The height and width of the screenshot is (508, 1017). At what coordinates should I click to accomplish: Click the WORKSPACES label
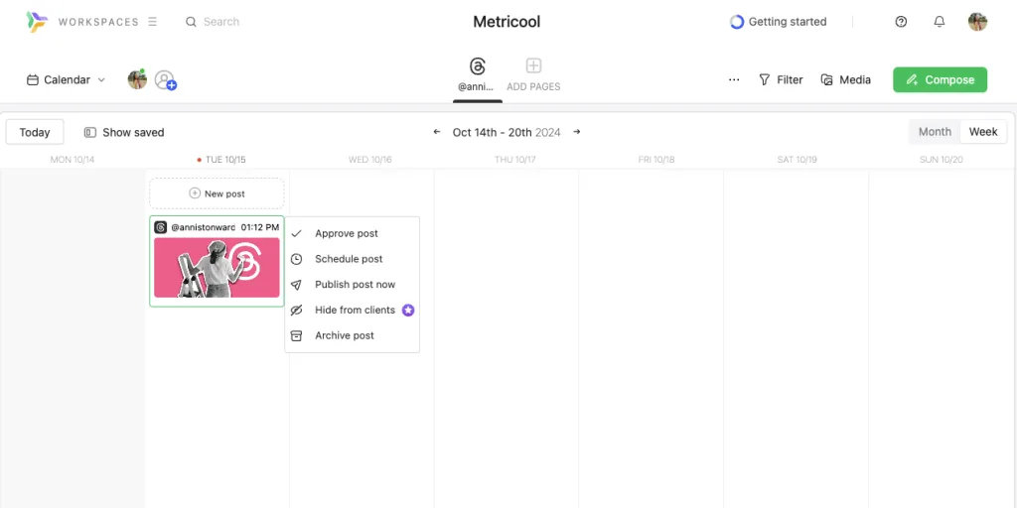click(98, 22)
